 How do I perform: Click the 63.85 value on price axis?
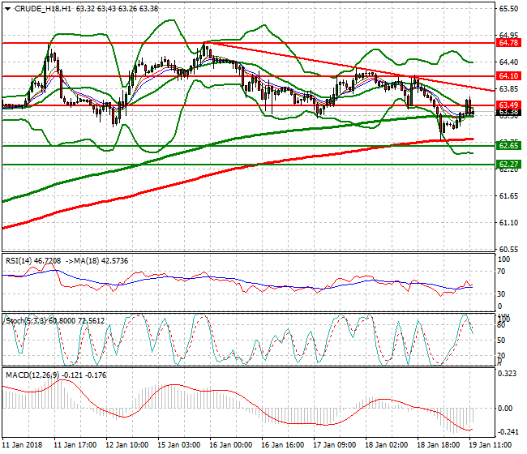[x=508, y=89]
